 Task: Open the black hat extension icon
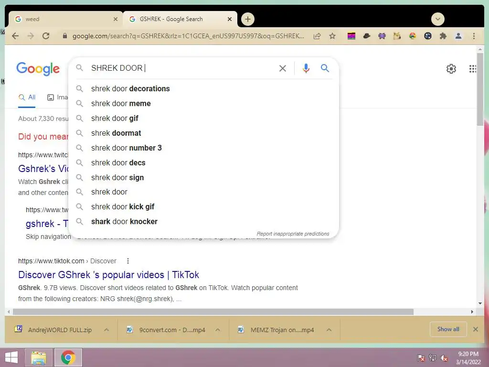pos(367,36)
